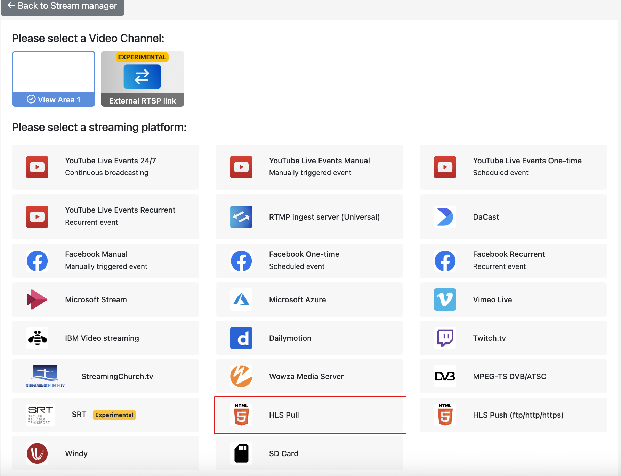This screenshot has width=621, height=476.
Task: Click HTML5 icon for HLS Push
Action: 445,415
